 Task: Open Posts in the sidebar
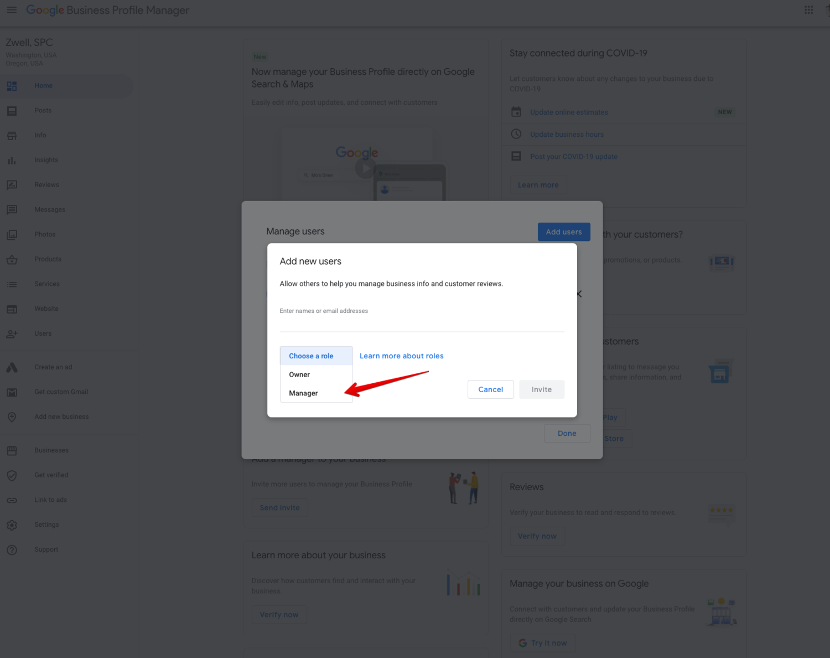[43, 111]
